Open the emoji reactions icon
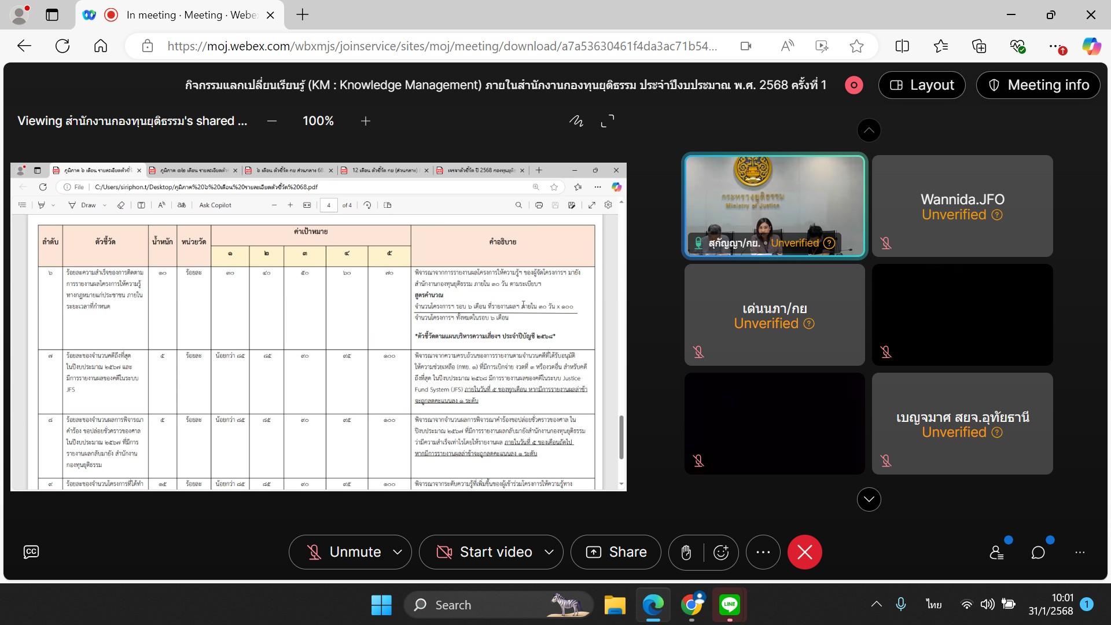 pos(721,553)
